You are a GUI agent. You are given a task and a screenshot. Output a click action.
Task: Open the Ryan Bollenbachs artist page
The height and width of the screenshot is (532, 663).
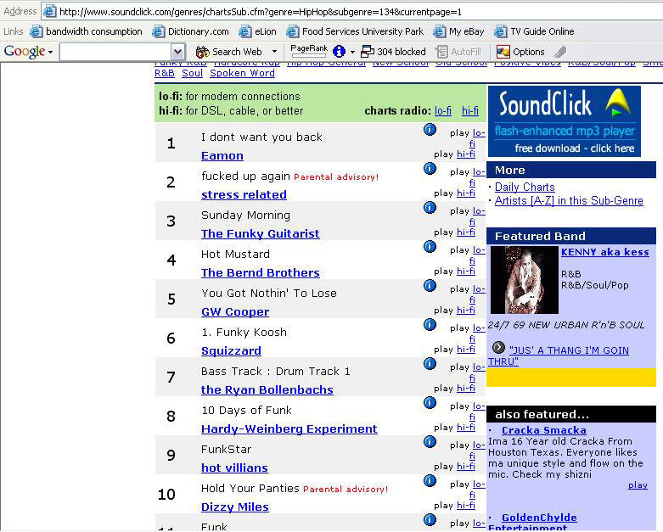[267, 390]
